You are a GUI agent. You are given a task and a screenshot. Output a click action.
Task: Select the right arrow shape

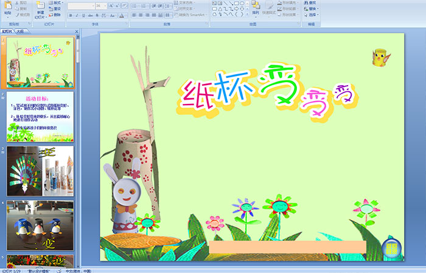click(x=236, y=9)
